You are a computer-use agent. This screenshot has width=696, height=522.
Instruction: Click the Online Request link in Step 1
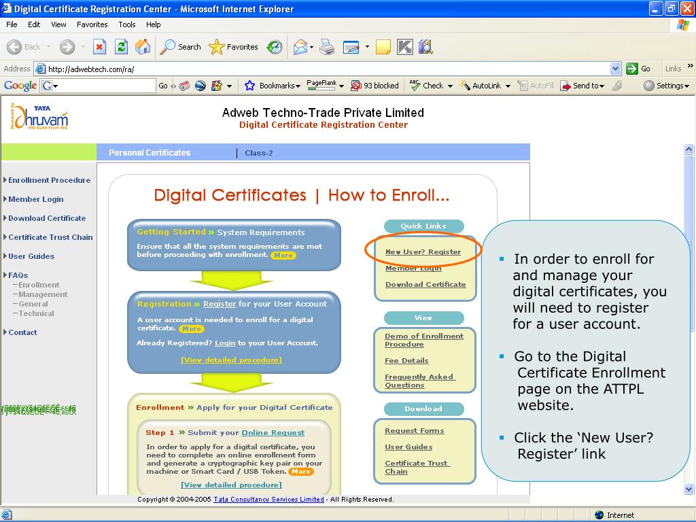273,432
